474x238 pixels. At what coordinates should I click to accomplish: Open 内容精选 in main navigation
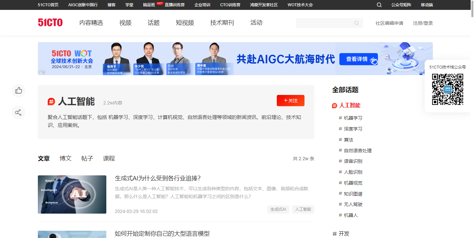pyautogui.click(x=91, y=23)
